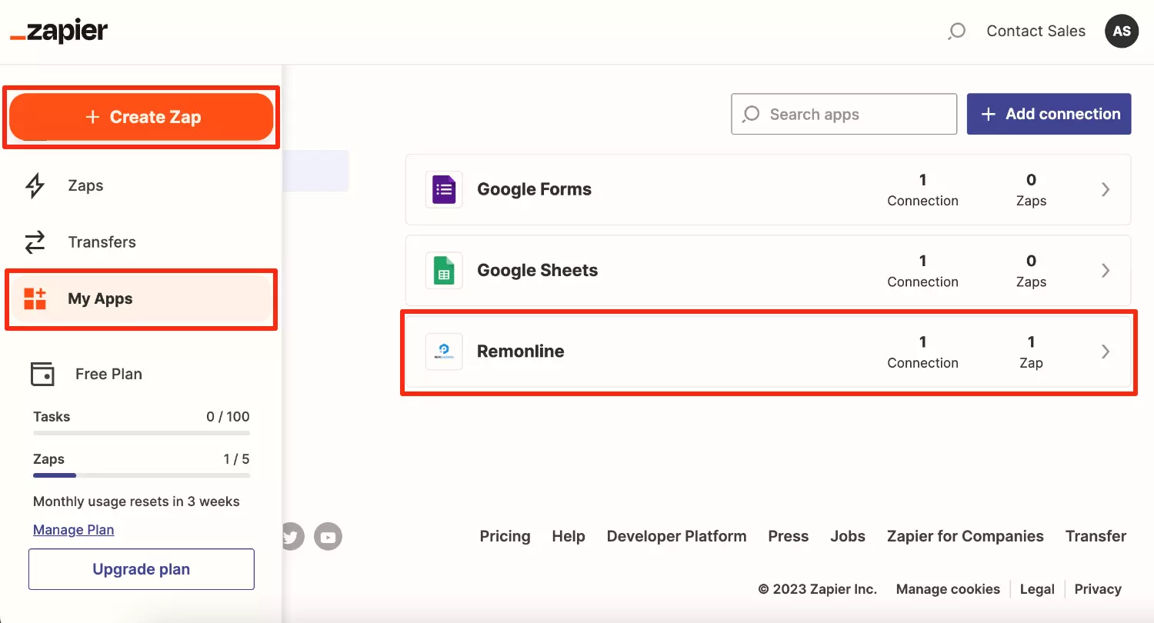Click the Google Forms app name
This screenshot has width=1154, height=623.
[x=534, y=189]
